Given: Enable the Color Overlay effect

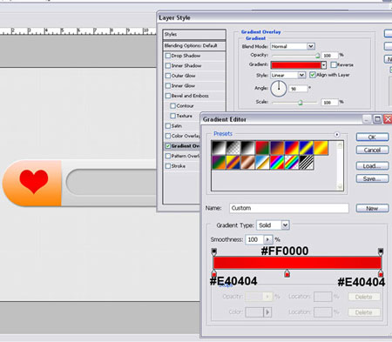Looking at the screenshot, I should click(168, 136).
